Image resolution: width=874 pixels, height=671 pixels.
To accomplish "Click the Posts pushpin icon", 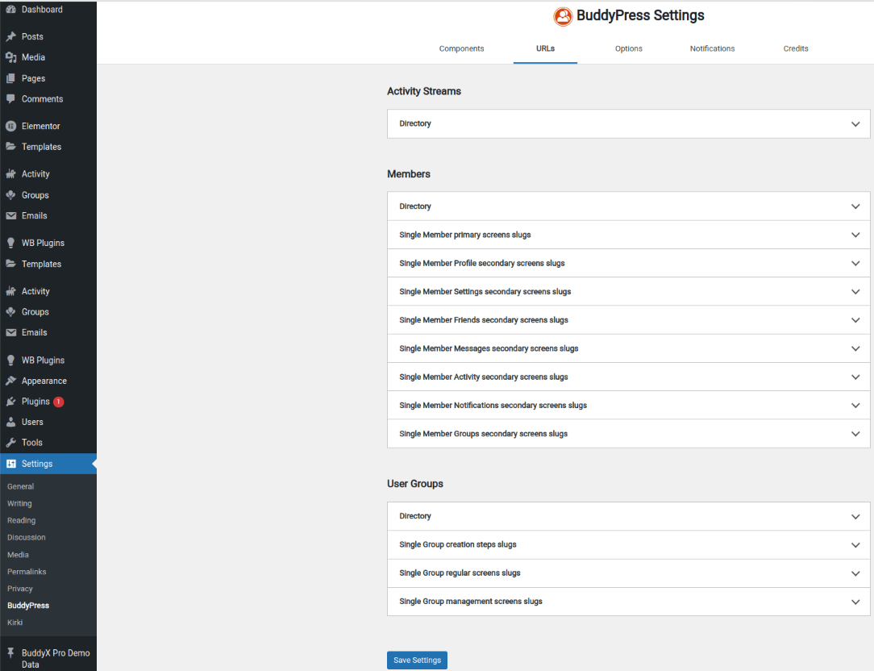I will tap(10, 37).
